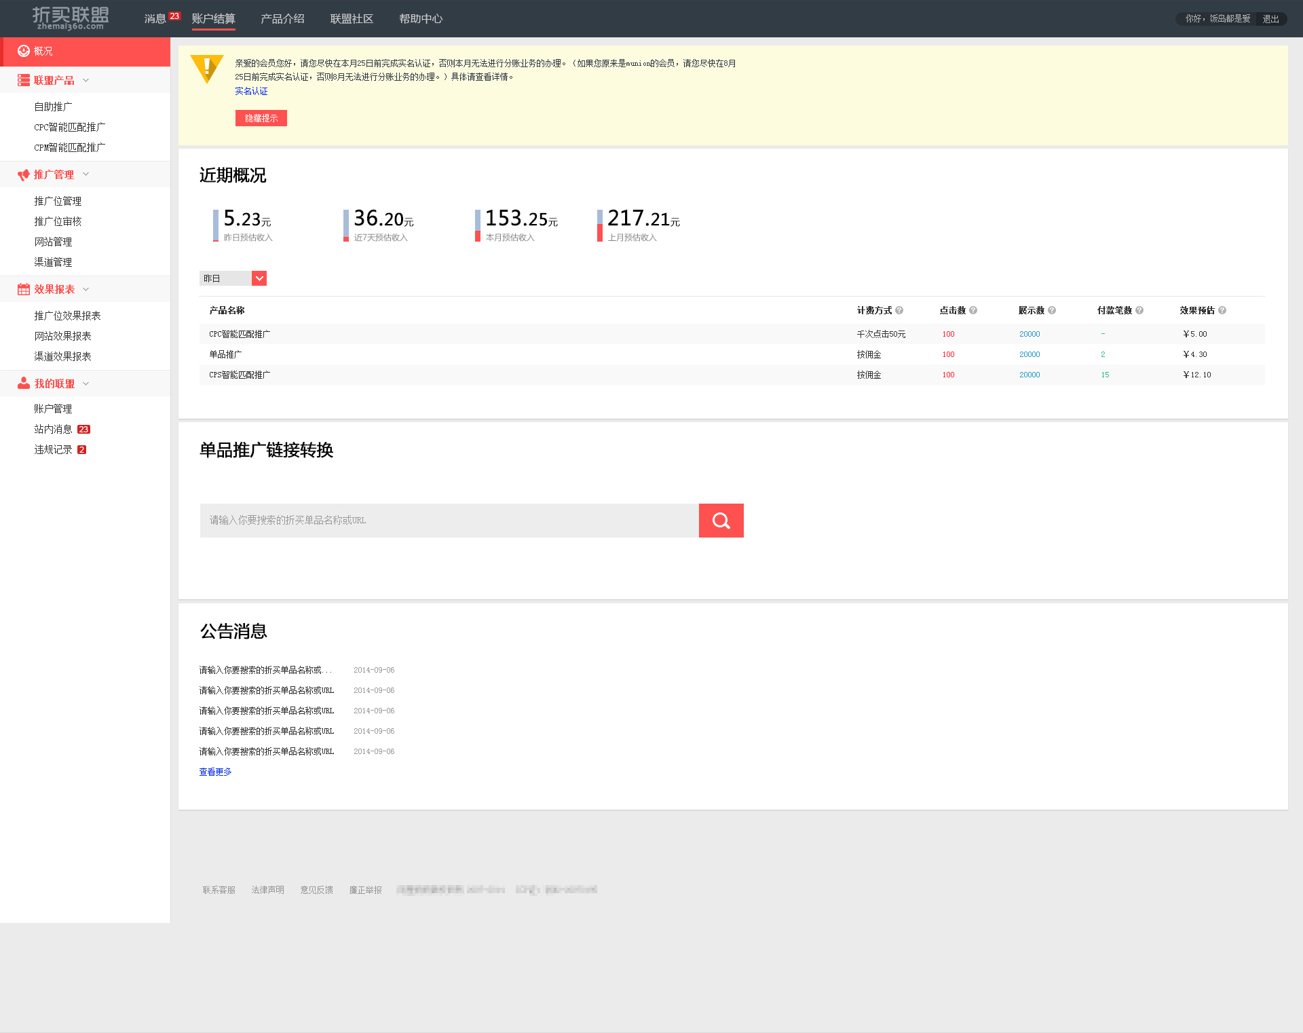Collapse the 效果报表 section chevron
This screenshot has height=1033, width=1303.
click(86, 289)
